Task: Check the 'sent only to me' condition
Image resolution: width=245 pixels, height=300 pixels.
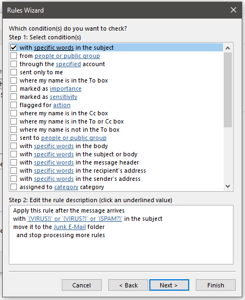Action: click(x=14, y=72)
